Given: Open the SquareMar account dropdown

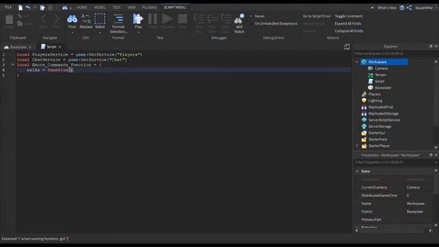Looking at the screenshot, I should point(426,8).
